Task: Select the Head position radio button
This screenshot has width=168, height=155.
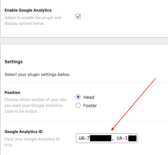Action: 78,97
